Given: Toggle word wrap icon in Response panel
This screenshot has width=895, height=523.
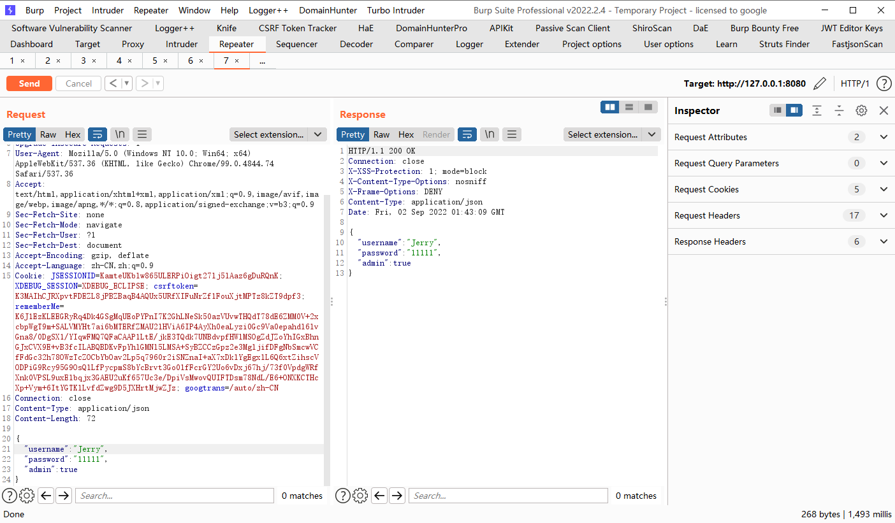Looking at the screenshot, I should click(467, 134).
